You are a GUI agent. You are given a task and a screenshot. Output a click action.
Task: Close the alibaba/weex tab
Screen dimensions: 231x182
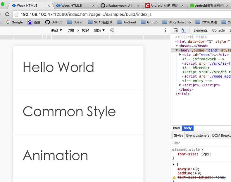[x=138, y=6]
